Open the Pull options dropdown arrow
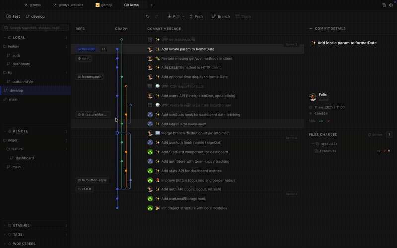397x248 pixels. [x=183, y=16]
